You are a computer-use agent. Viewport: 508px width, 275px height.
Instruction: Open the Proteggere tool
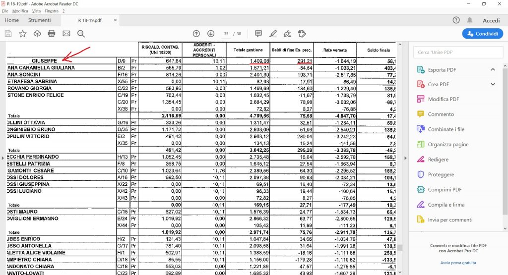(441, 174)
